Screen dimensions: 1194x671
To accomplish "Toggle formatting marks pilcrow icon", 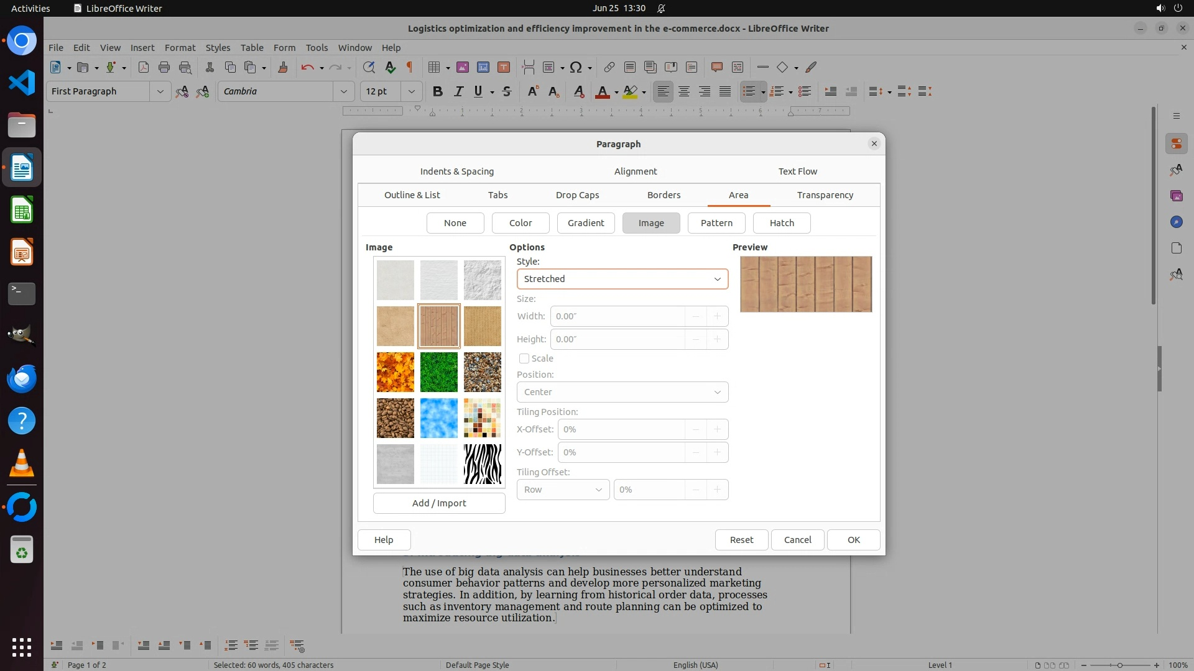I will pos(409,67).
